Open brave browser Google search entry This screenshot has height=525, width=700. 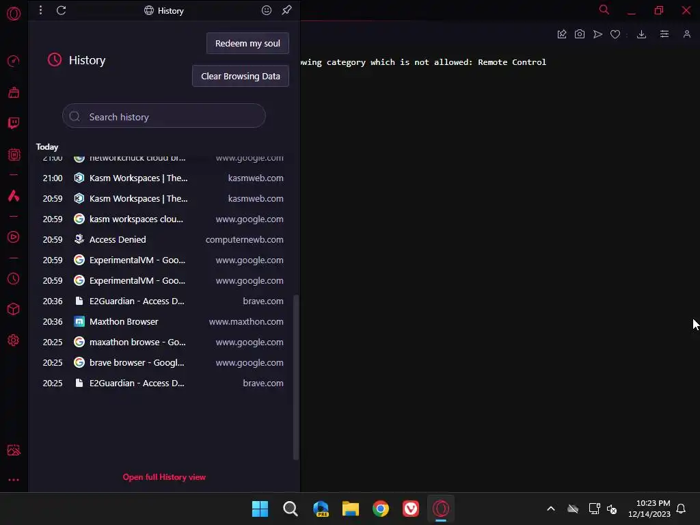tap(163, 363)
